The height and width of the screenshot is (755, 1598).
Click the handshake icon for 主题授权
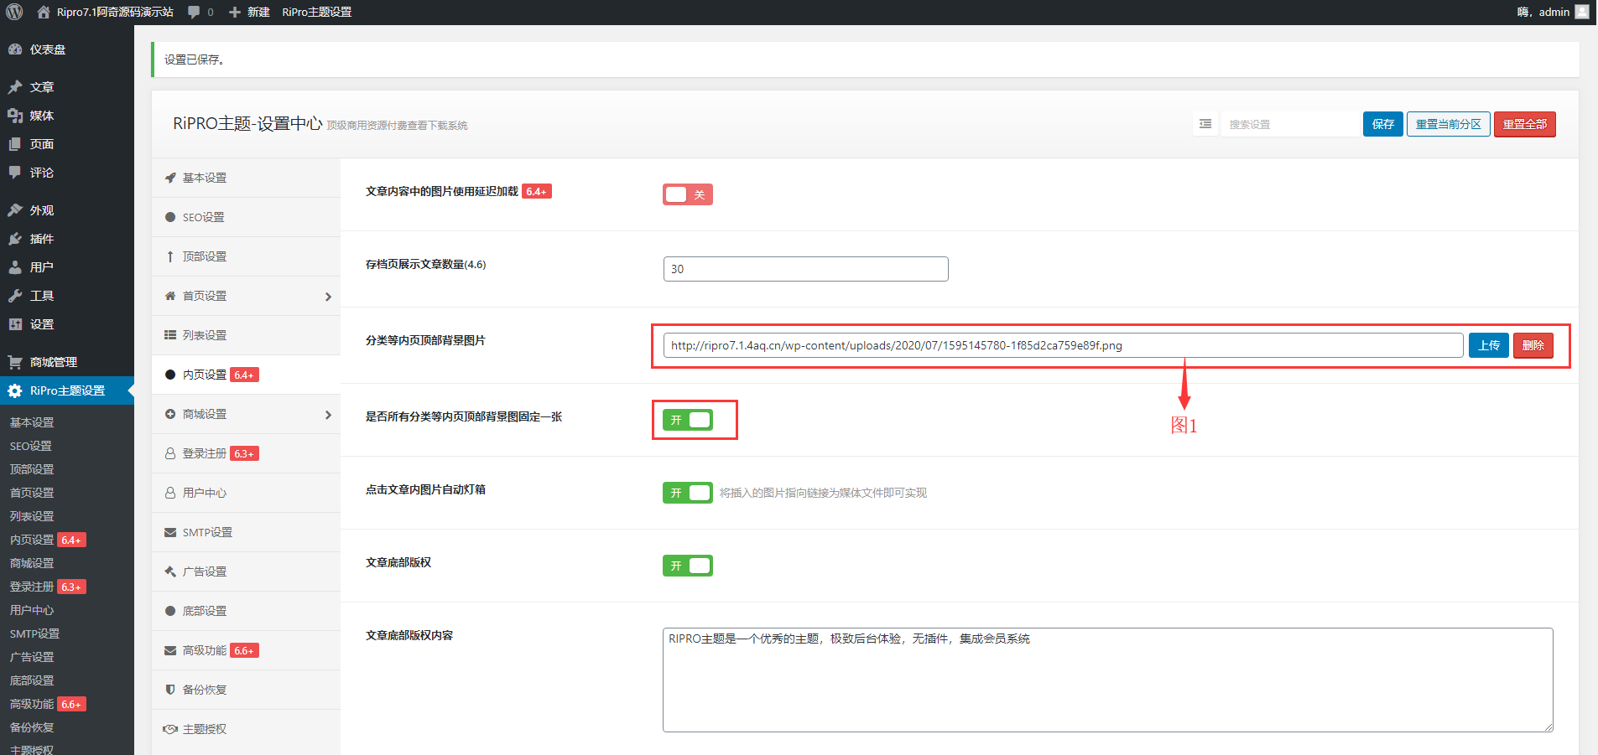point(170,729)
